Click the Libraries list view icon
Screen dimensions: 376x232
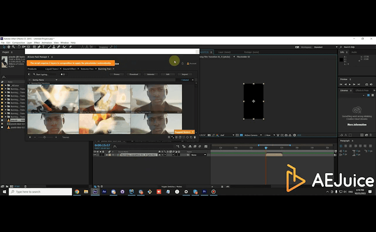click(x=373, y=95)
